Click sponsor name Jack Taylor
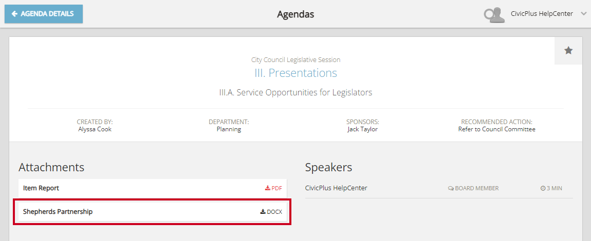 [x=362, y=129]
